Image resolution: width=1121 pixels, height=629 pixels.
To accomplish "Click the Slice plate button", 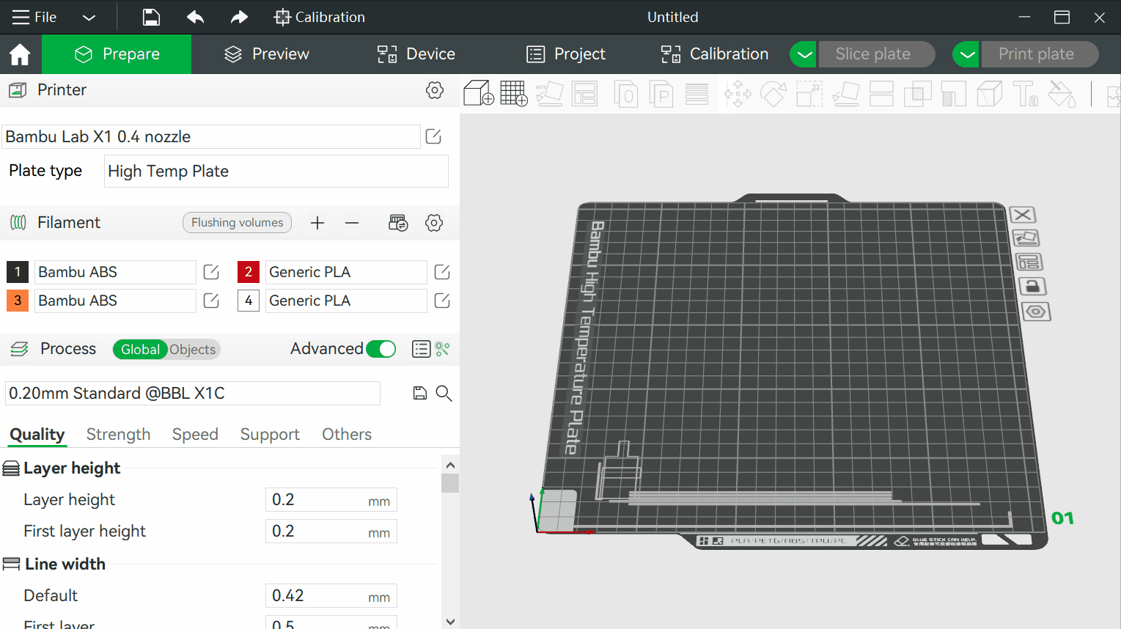I will (876, 54).
